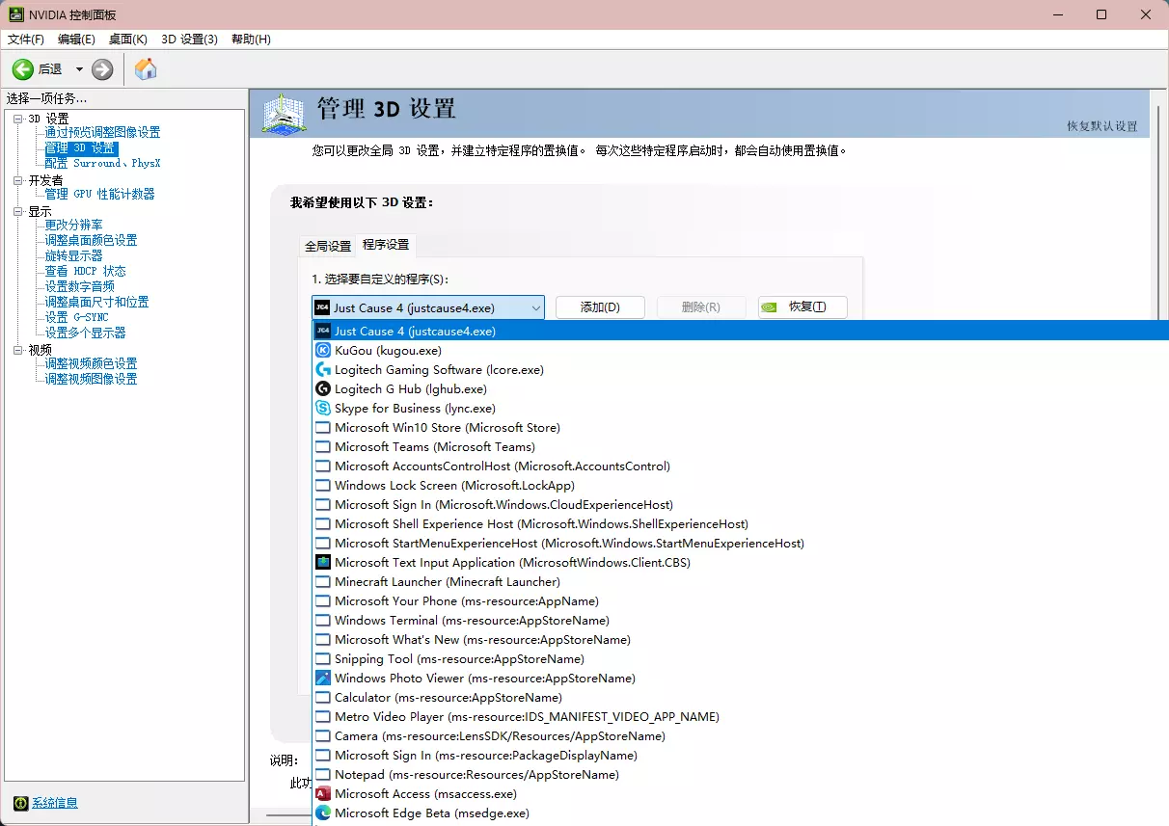
Task: Click the Microsoft Text Input Application icon
Action: (323, 562)
